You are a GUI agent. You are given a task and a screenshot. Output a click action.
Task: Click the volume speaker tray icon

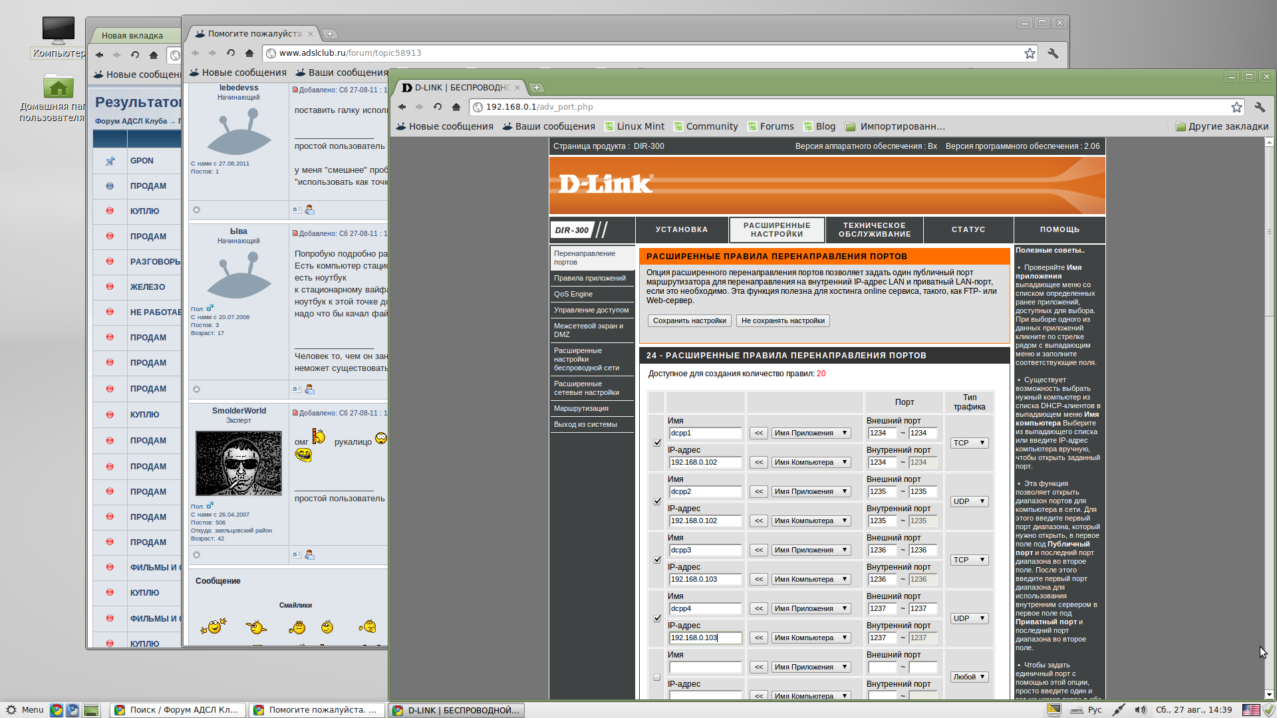click(x=1141, y=710)
